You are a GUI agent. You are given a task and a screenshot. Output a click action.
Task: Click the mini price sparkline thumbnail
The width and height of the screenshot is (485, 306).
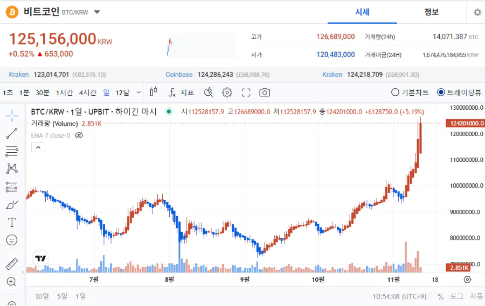pos(202,46)
